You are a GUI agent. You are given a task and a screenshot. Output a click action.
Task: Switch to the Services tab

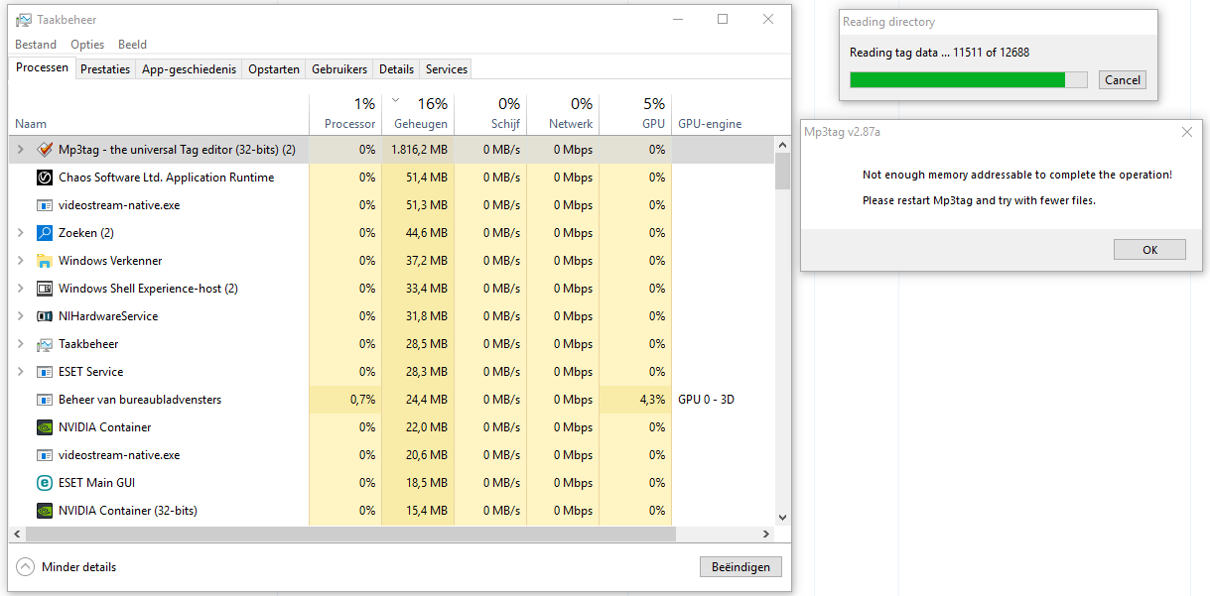[447, 69]
